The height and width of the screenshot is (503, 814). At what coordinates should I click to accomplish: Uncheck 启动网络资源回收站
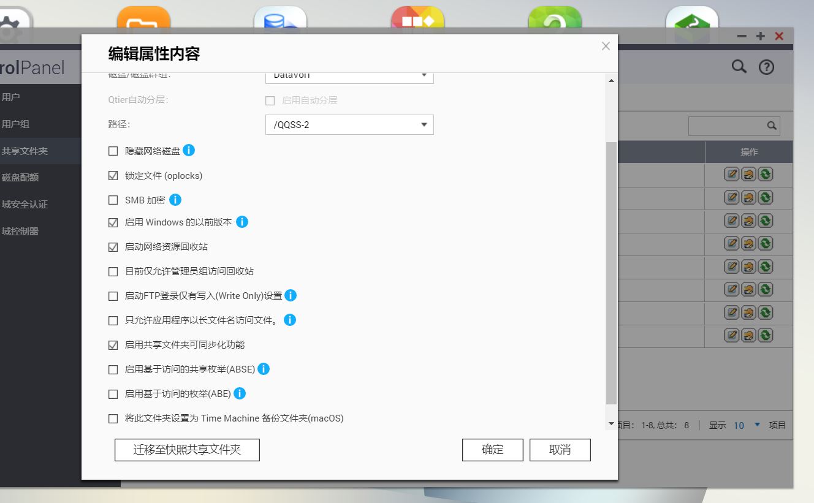click(x=113, y=247)
